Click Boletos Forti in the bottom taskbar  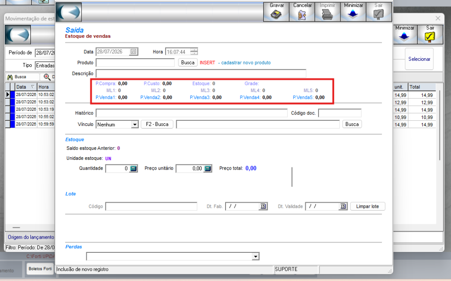pos(40,269)
